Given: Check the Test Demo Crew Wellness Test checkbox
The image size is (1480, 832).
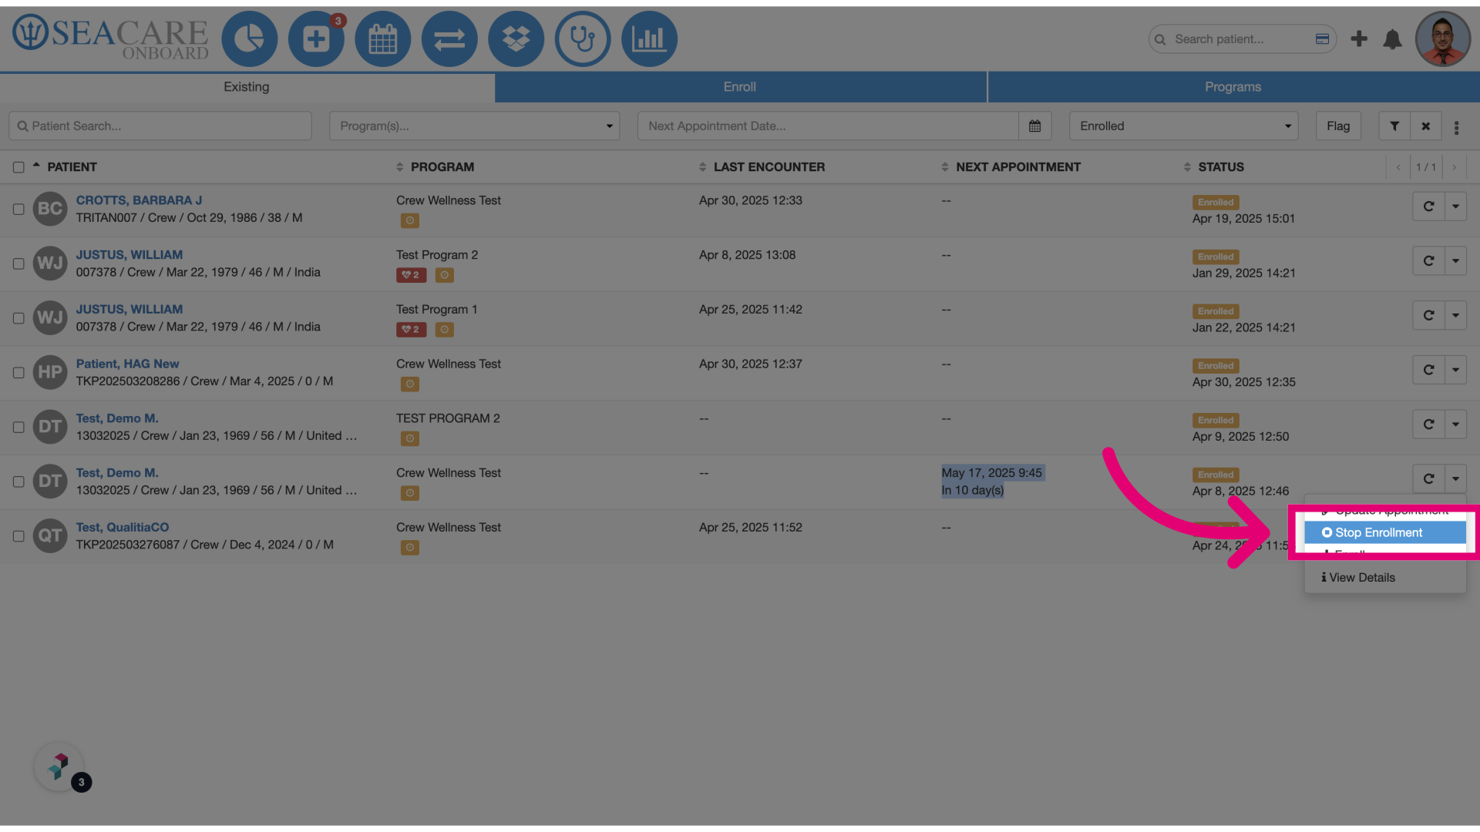Looking at the screenshot, I should point(18,481).
